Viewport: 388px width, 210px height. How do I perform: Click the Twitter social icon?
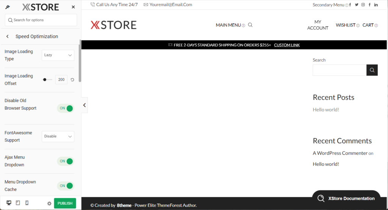(357, 5)
